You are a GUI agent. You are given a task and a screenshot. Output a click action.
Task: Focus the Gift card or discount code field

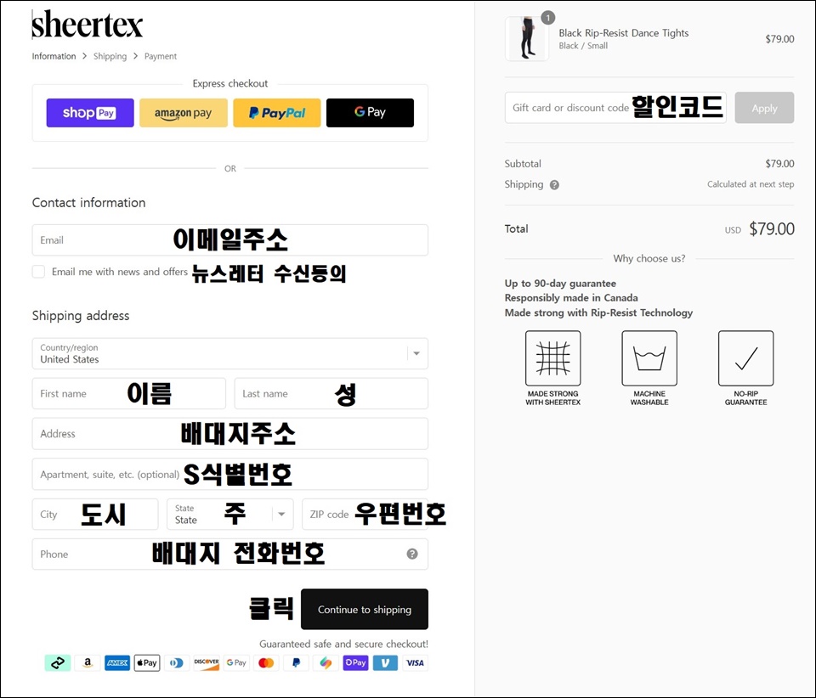point(615,108)
